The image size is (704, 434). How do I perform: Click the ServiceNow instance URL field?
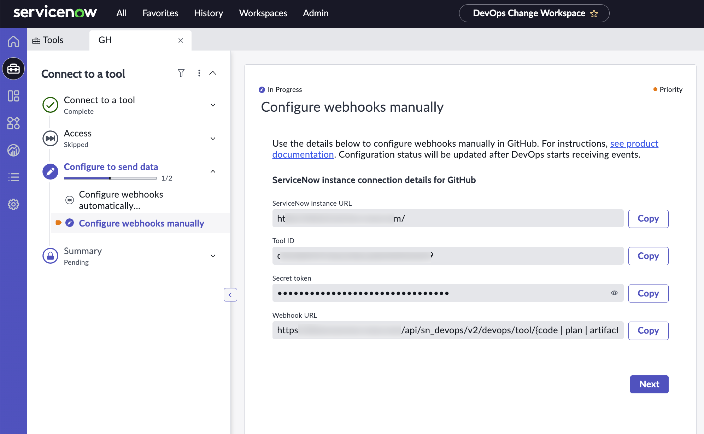pyautogui.click(x=448, y=218)
